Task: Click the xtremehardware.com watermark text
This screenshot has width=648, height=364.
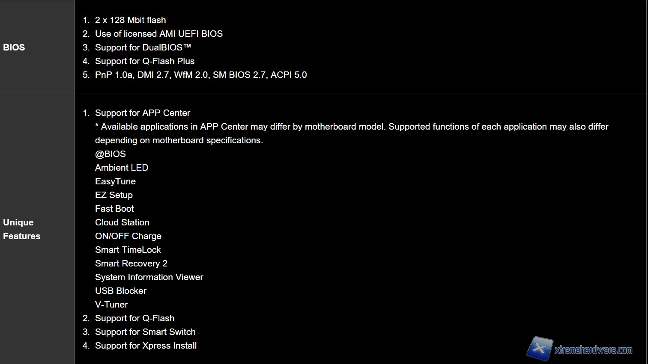Action: click(x=593, y=350)
